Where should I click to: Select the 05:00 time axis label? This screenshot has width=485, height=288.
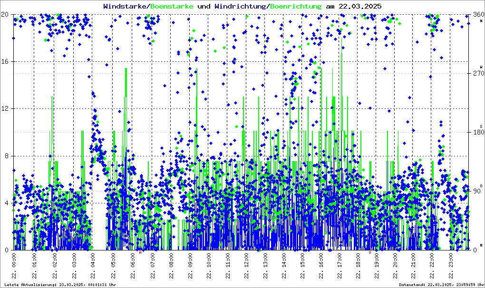pos(114,266)
